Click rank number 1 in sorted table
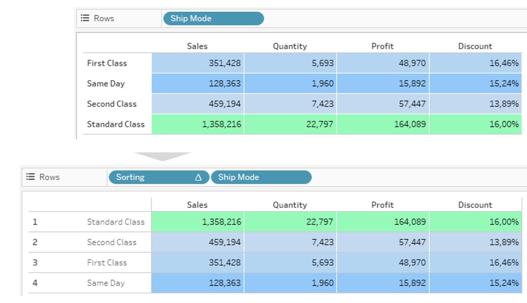 click(35, 222)
